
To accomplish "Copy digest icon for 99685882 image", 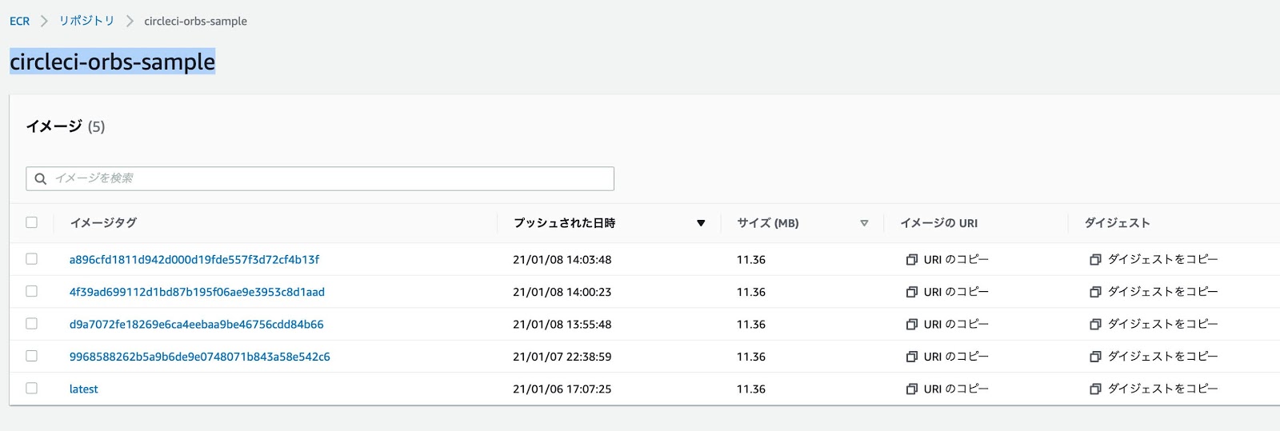I will coord(1095,357).
